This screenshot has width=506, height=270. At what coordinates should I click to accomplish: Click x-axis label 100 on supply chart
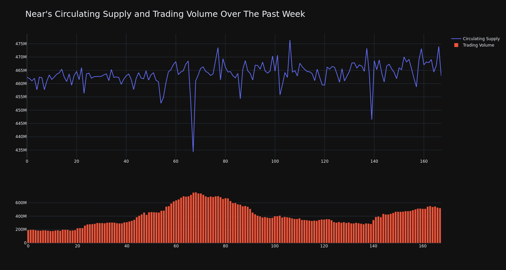[x=275, y=161]
